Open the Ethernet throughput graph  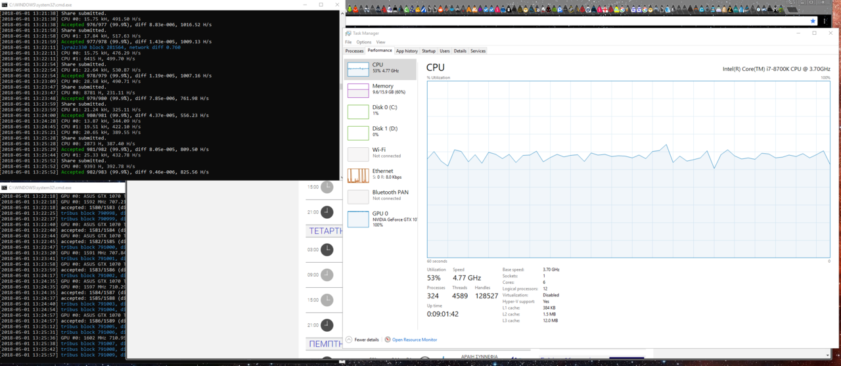coord(358,175)
